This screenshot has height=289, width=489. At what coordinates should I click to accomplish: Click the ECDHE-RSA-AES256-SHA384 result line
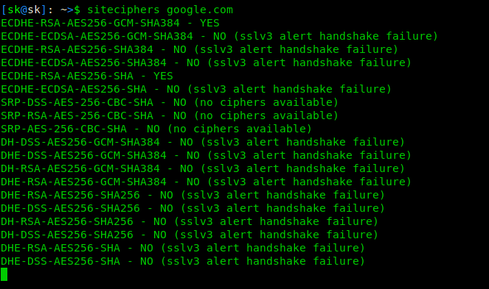200,49
